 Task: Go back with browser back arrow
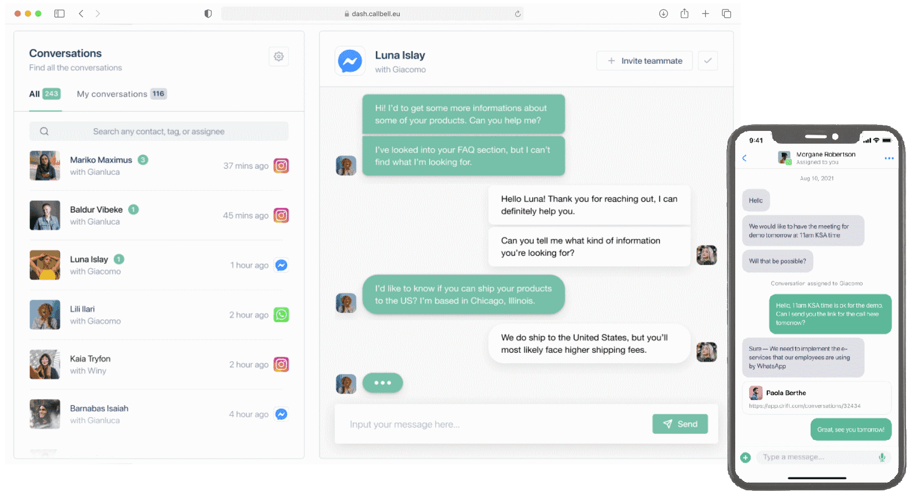[x=81, y=13]
